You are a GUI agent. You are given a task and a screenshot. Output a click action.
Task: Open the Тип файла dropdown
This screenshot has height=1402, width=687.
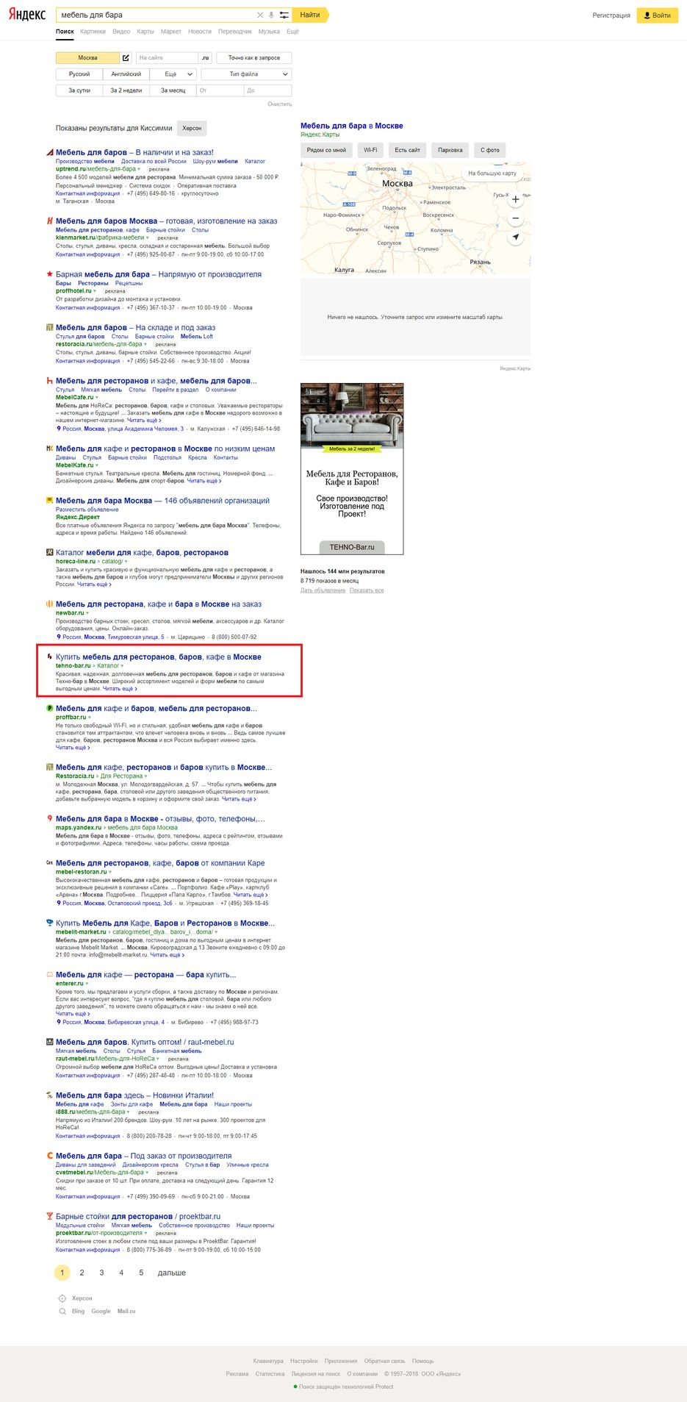[x=246, y=74]
